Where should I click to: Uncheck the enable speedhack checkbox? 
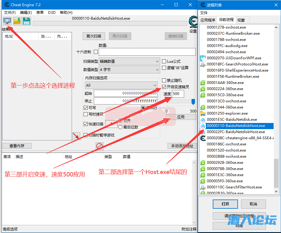tap(164, 87)
